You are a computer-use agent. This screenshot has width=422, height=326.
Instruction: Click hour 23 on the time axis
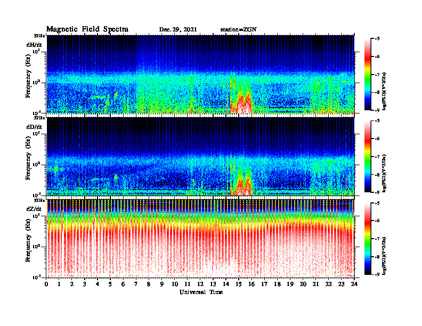(341, 284)
